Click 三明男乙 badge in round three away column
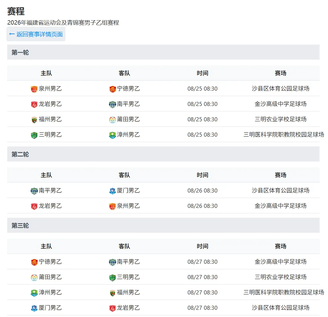Viewport: 328px width, 317px height. click(x=112, y=277)
